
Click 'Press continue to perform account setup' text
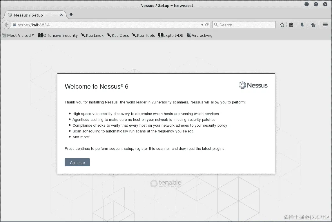coord(145,149)
